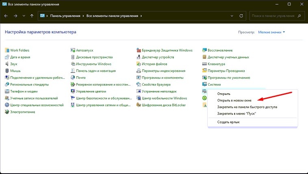Click the Параметры Проводника icon
The width and height of the screenshot is (308, 174).
204,71
